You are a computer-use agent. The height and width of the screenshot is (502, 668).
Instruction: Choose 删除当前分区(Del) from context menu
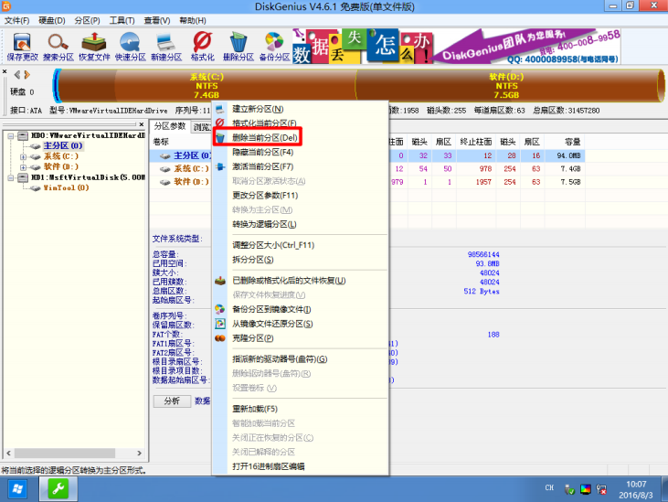pos(301,138)
